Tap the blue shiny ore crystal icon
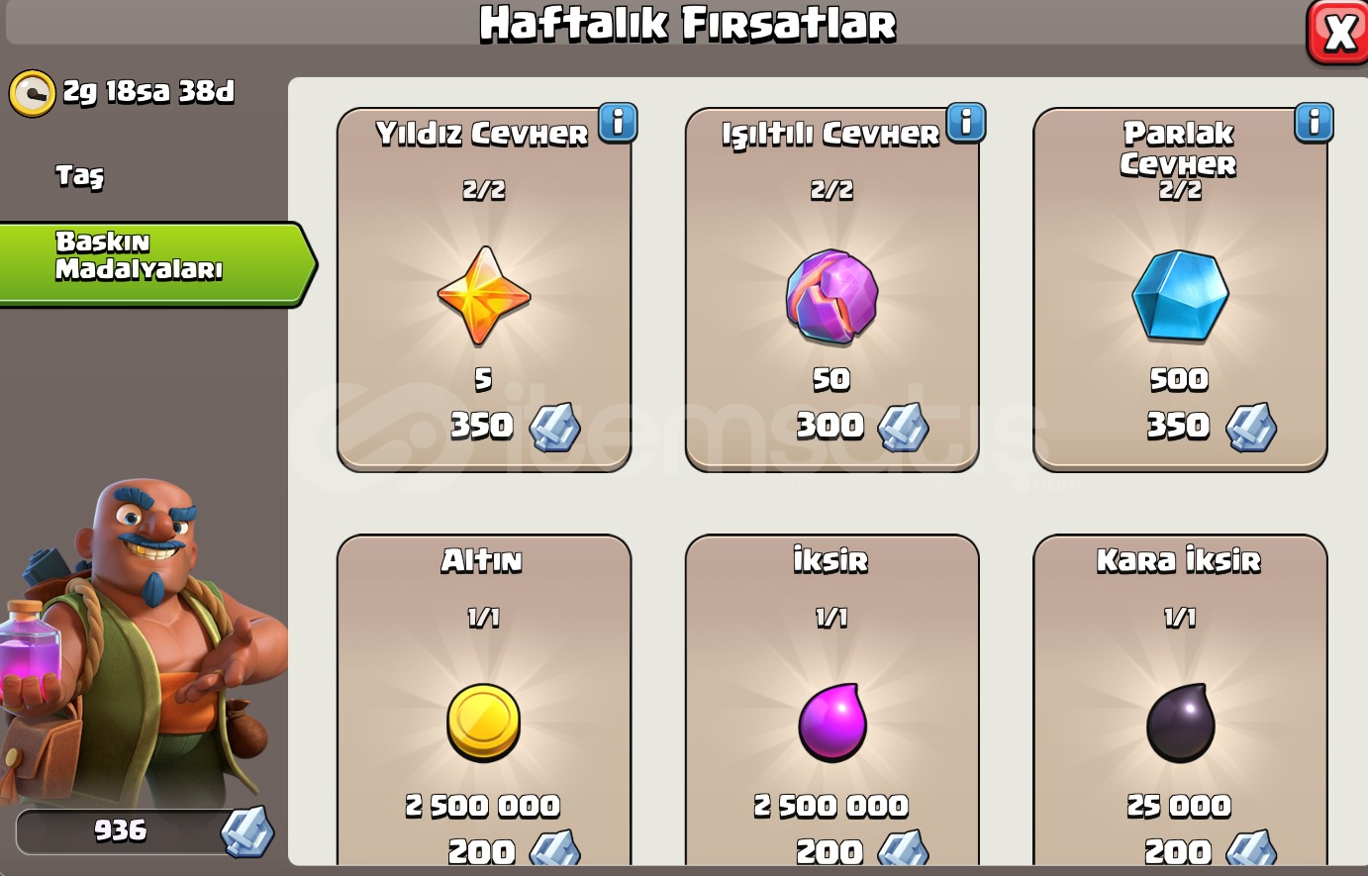Screen dimensions: 1368x876 coord(1180,295)
